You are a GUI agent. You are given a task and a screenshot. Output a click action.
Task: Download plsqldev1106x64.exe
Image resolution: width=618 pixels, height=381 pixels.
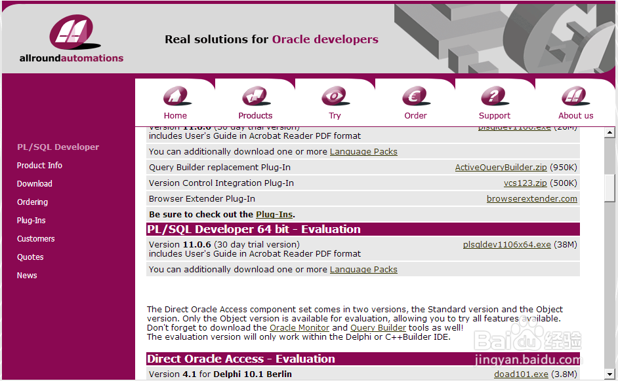point(508,244)
